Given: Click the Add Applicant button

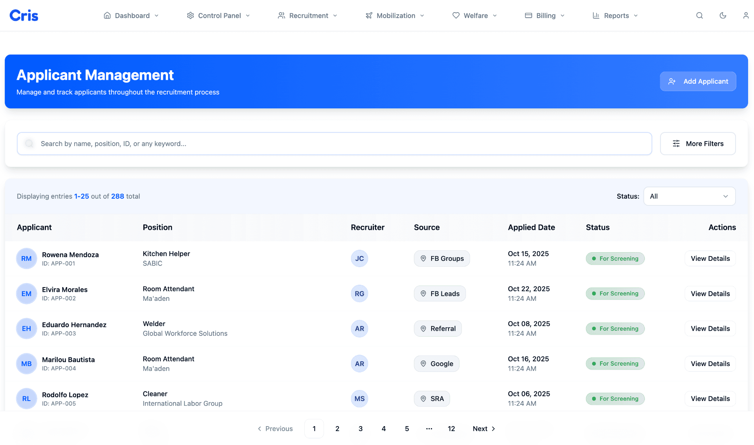Looking at the screenshot, I should coord(698,81).
